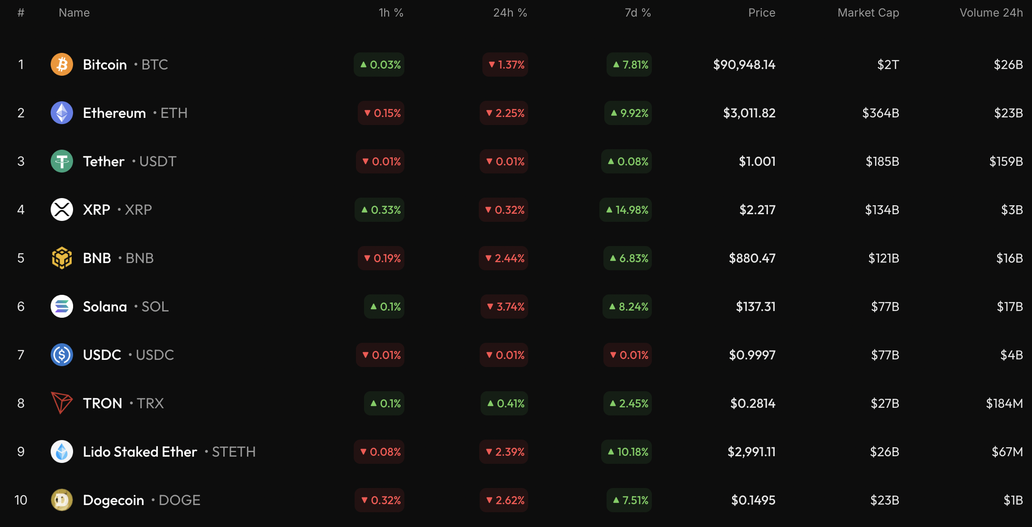Sort by Volume 24h column header
This screenshot has width=1032, height=527.
[991, 13]
